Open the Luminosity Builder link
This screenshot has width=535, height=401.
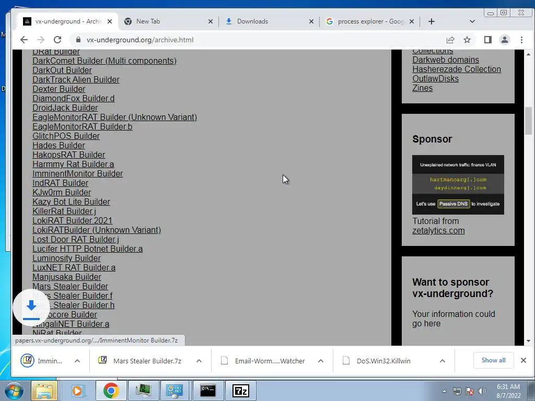point(66,258)
